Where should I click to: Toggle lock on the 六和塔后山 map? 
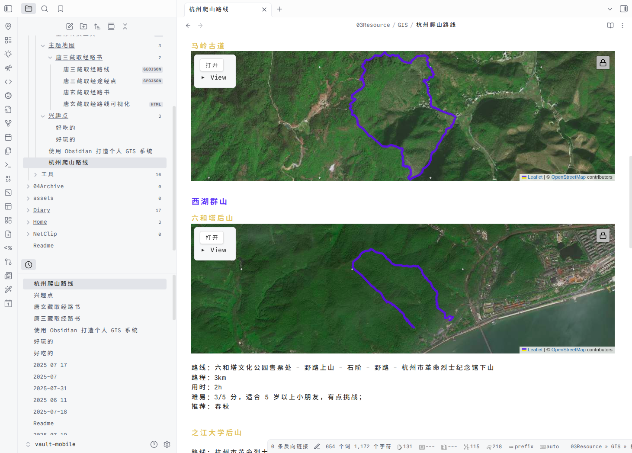[x=603, y=235]
